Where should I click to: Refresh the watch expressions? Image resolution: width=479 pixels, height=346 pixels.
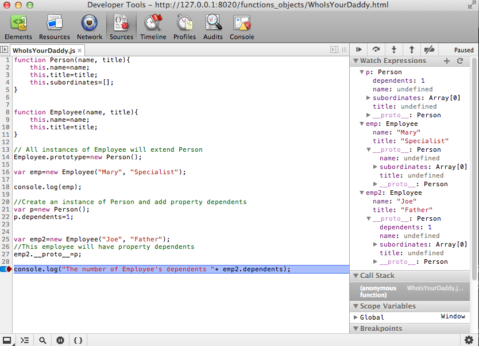pyautogui.click(x=460, y=61)
